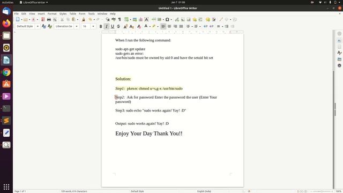Insert Text Box icon

coord(146,19)
